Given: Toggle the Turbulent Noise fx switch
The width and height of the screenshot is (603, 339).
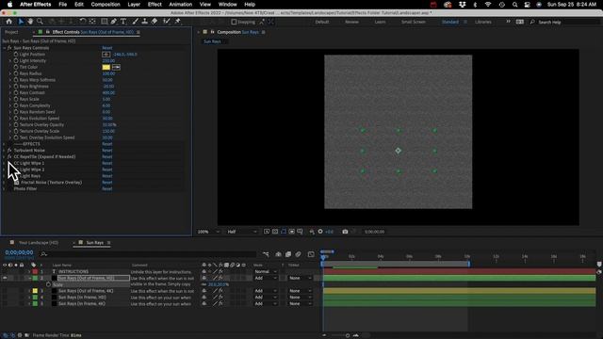Looking at the screenshot, I should (9, 151).
